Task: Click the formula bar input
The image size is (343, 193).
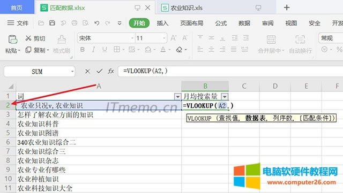Action: point(230,71)
